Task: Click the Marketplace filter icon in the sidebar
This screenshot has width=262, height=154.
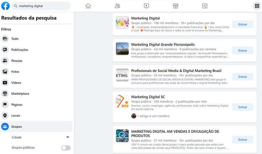Action: coord(5,94)
